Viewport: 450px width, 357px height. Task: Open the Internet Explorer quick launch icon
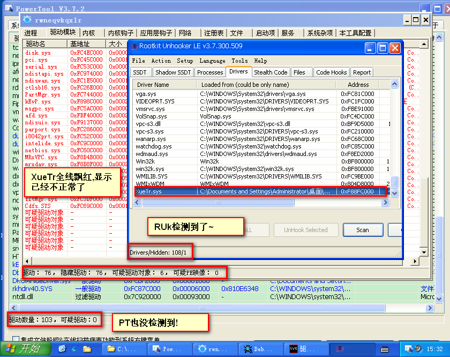pos(62,348)
